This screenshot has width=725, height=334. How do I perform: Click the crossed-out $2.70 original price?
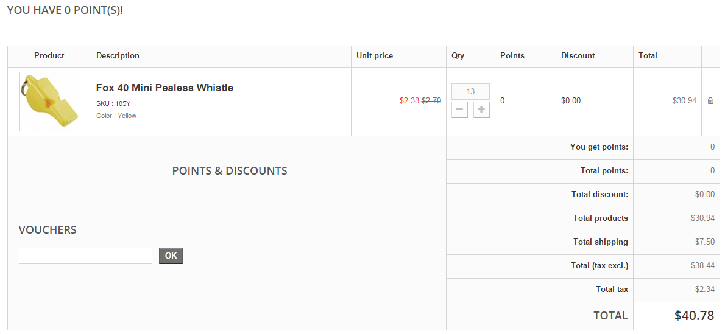(x=431, y=101)
